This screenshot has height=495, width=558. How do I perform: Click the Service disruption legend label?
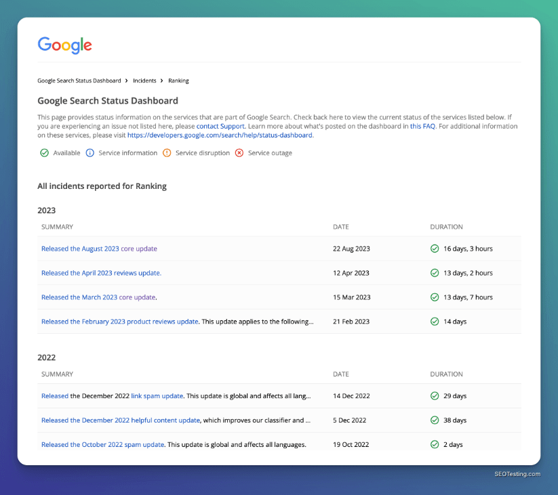click(x=203, y=153)
